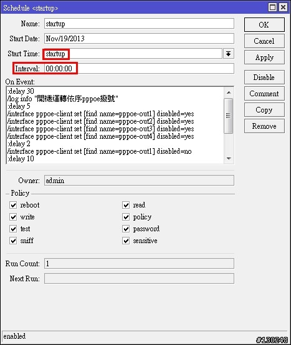291x345 pixels.
Task: Click the Start Time field
Action: pyautogui.click(x=133, y=54)
